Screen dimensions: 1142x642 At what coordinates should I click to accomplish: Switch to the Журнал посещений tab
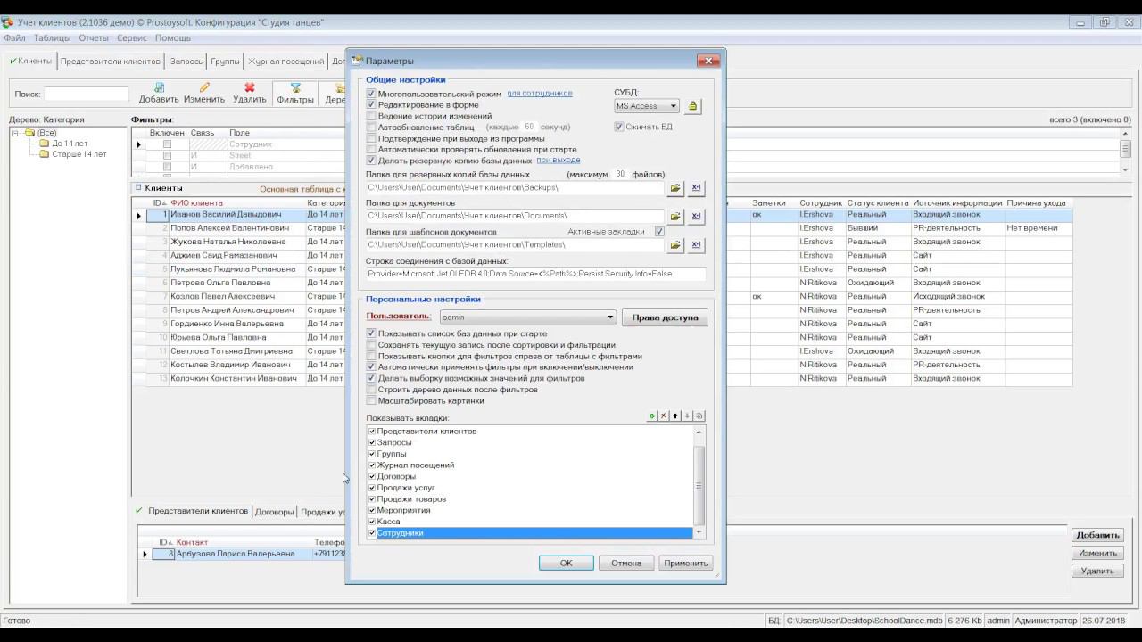285,62
